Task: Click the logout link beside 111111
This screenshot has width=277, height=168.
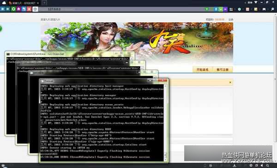Action: [x=231, y=19]
